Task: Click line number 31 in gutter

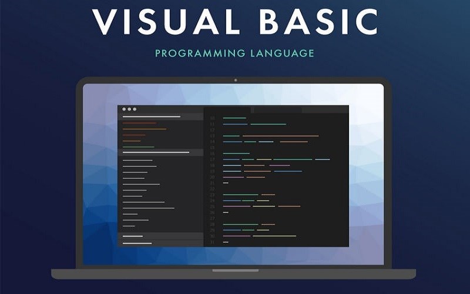Action: point(212,242)
